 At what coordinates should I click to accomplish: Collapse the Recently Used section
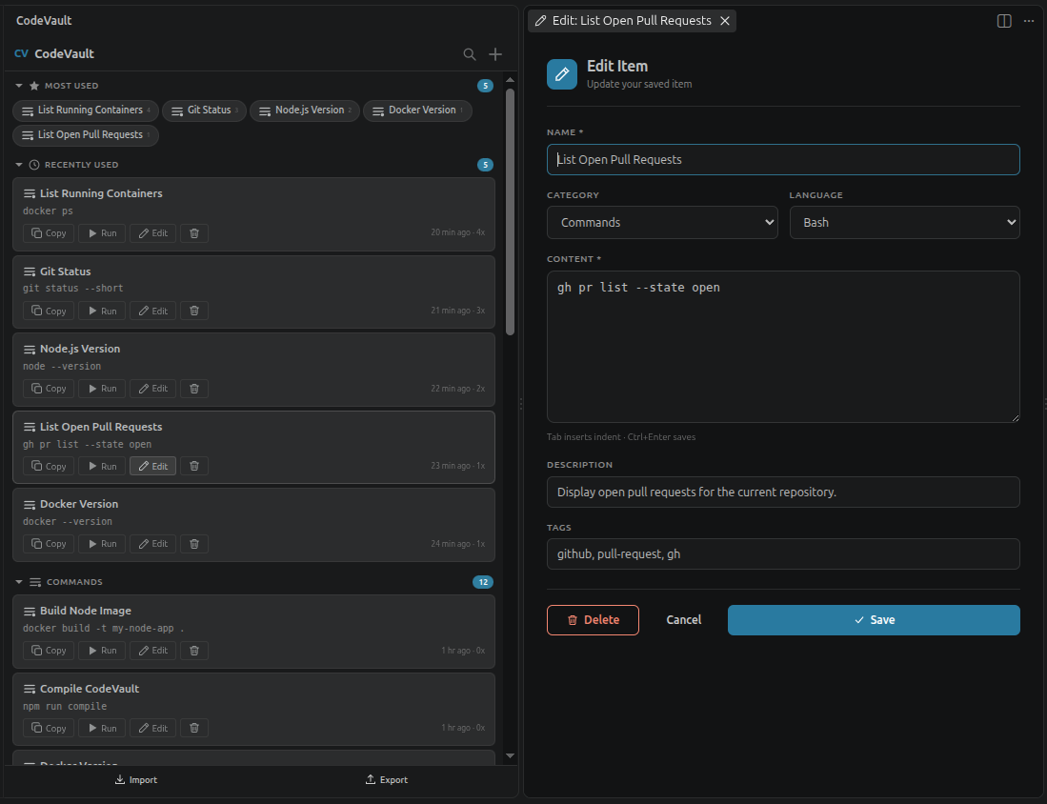(x=19, y=164)
